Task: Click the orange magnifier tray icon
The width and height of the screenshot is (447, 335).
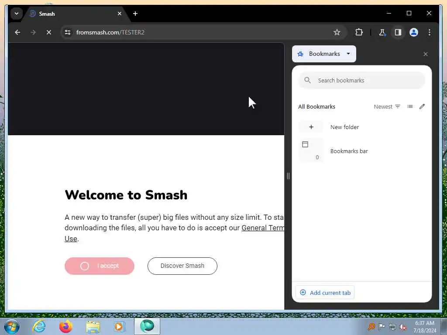Action: (371, 327)
